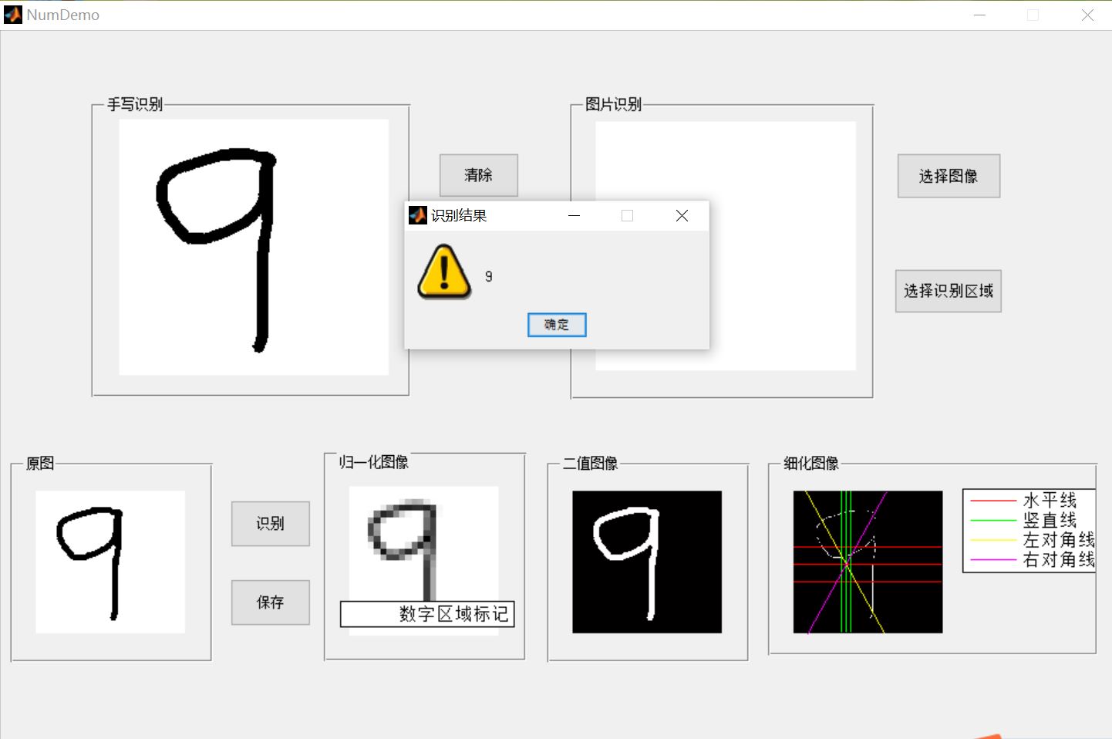Click the thinned digit image in 细化图像
Image resolution: width=1112 pixels, height=739 pixels.
867,562
